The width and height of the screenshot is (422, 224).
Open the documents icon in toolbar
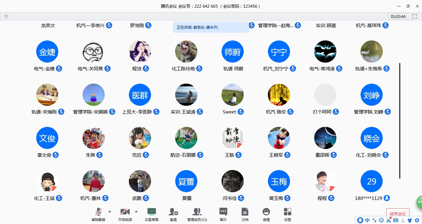pyautogui.click(x=245, y=212)
